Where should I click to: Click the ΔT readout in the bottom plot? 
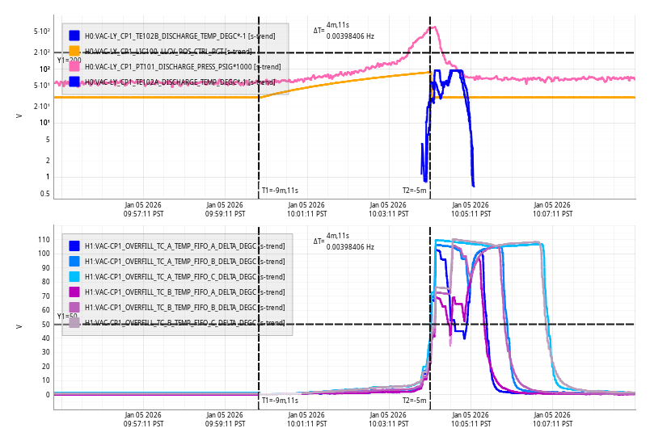tap(344, 242)
